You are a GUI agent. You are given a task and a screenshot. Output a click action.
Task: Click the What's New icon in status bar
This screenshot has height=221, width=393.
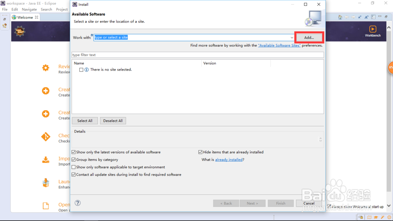point(389,217)
